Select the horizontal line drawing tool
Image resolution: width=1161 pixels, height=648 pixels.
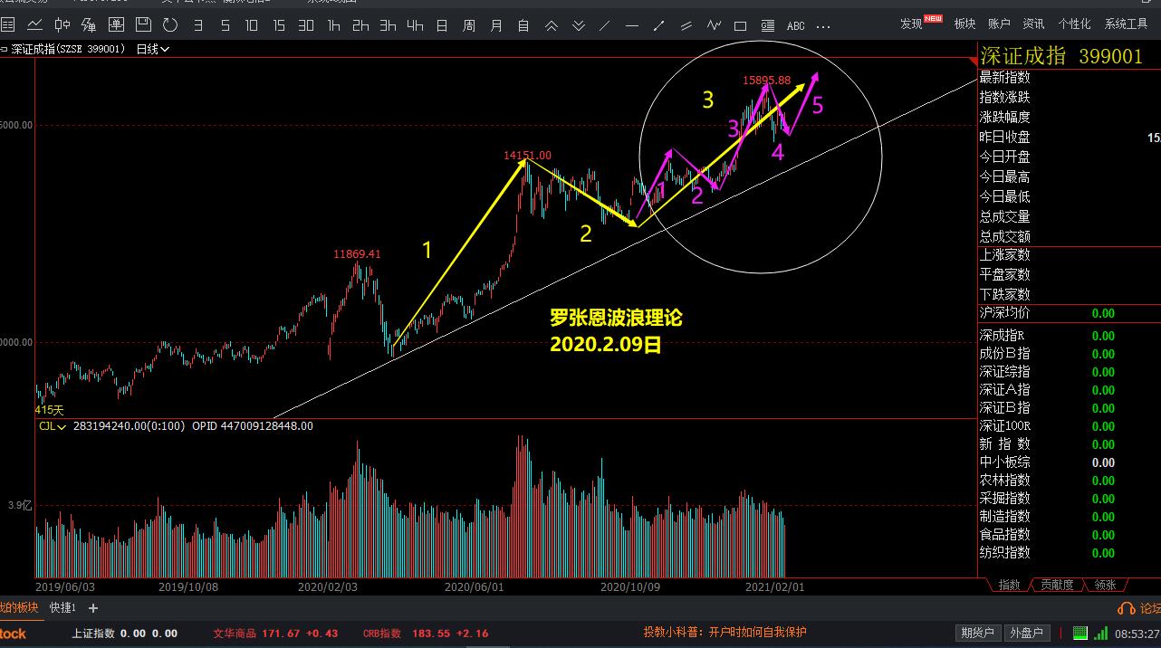[x=631, y=25]
